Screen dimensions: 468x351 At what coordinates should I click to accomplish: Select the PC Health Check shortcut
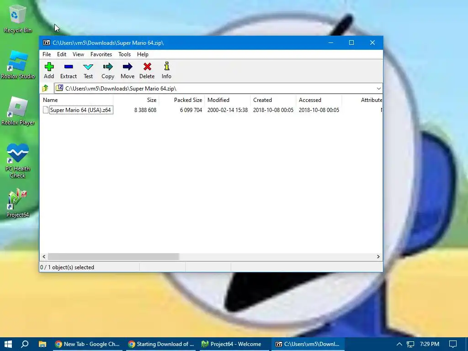(x=18, y=160)
